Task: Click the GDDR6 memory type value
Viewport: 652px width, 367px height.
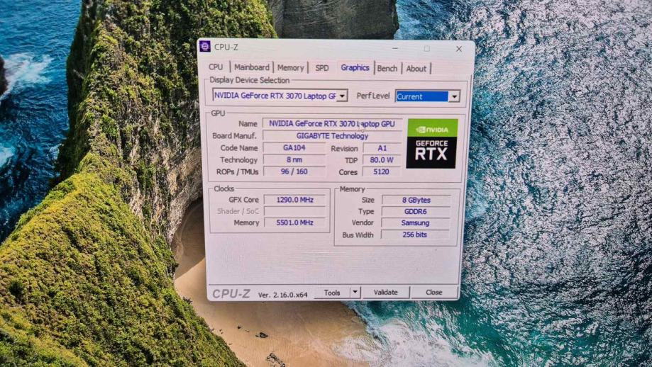Action: pyautogui.click(x=416, y=211)
